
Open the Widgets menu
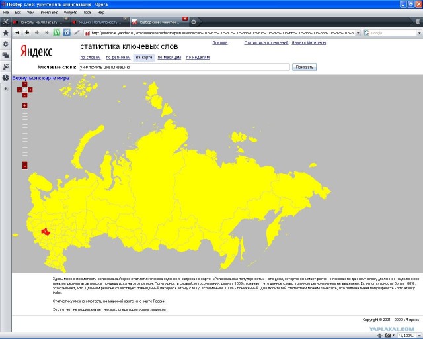click(71, 12)
